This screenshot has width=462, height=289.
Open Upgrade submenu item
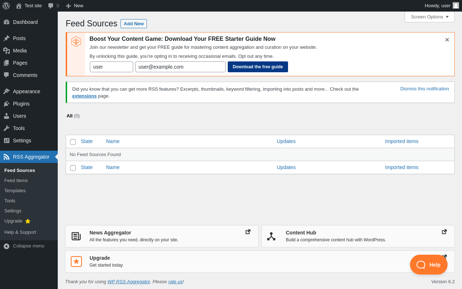click(x=13, y=221)
